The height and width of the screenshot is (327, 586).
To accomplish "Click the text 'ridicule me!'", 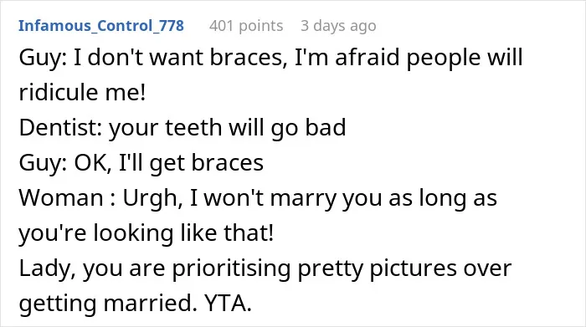I will [x=82, y=92].
